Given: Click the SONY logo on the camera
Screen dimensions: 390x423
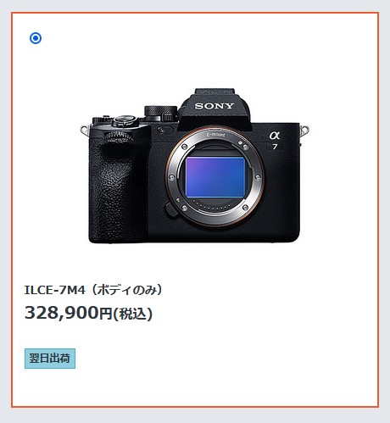Looking at the screenshot, I should (214, 106).
